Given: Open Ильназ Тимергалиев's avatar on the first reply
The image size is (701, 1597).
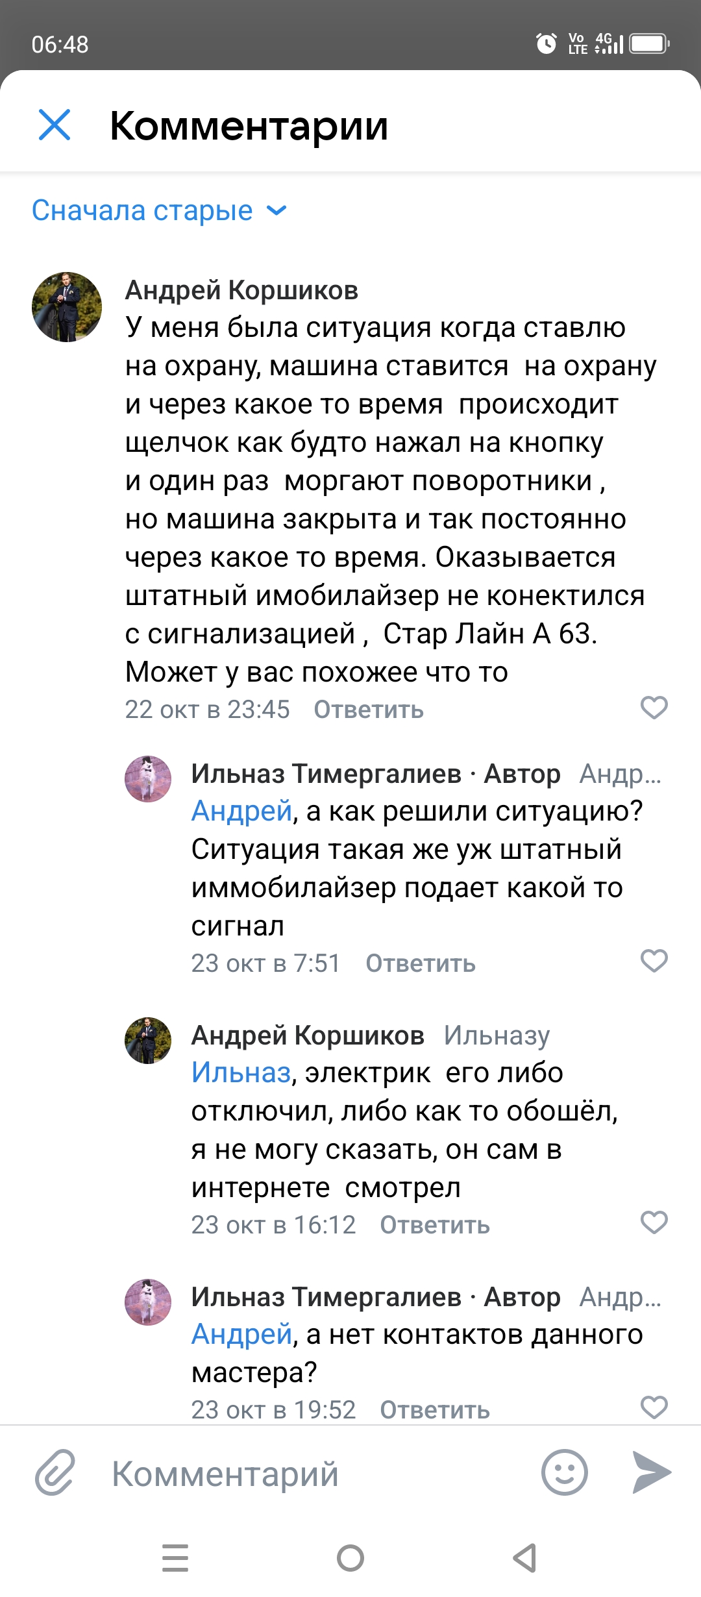Looking at the screenshot, I should coord(148,779).
